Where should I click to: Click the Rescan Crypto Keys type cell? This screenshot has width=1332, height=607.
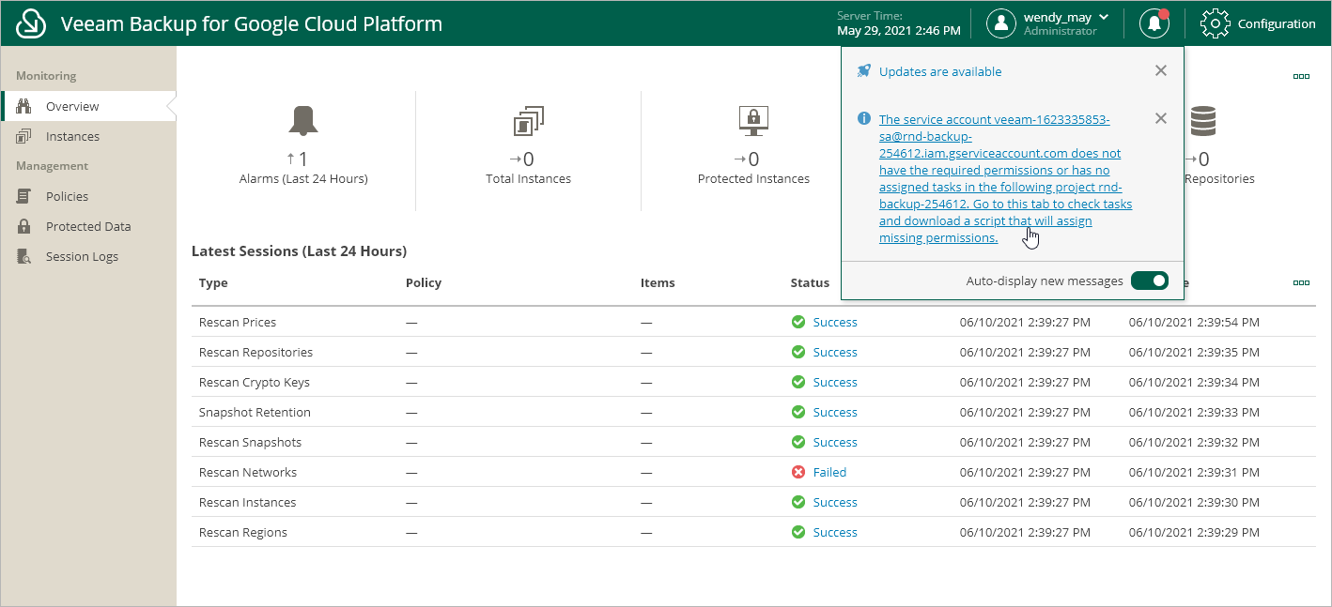254,382
